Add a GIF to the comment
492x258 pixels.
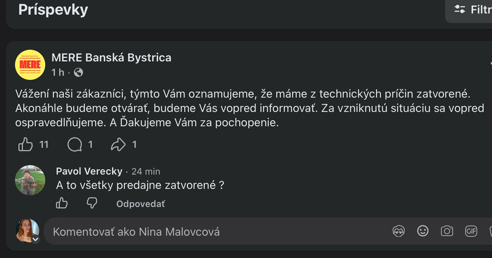[x=471, y=231]
